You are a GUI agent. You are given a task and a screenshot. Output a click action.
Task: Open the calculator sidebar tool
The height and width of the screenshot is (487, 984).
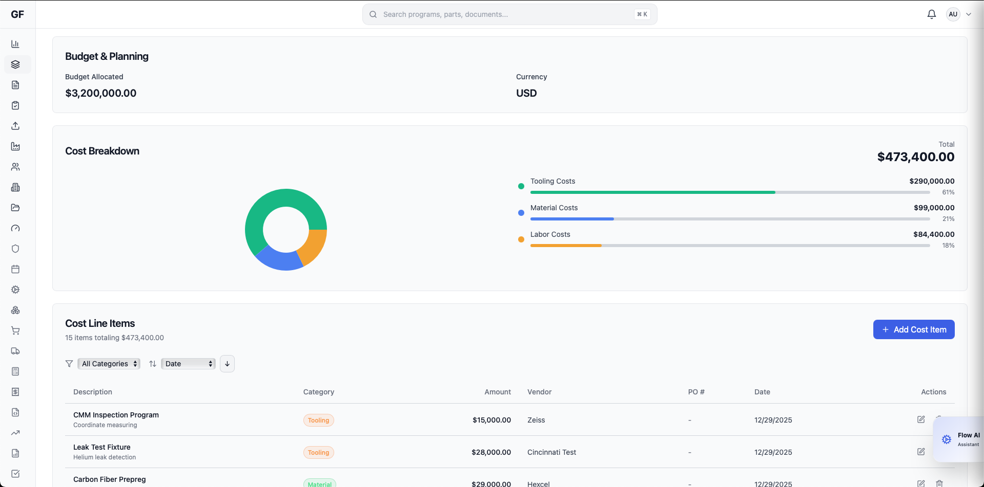tap(16, 371)
